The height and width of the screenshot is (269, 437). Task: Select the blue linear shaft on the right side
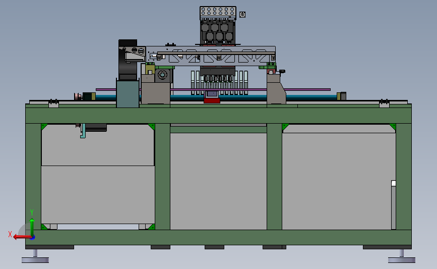[311, 97]
